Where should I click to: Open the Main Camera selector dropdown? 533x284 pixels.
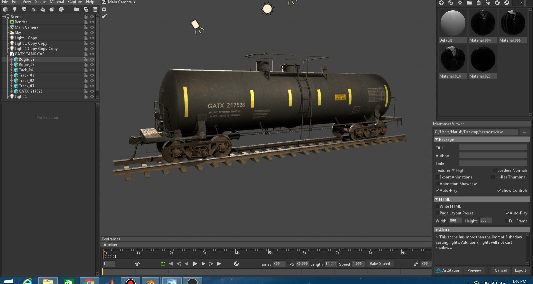(121, 2)
